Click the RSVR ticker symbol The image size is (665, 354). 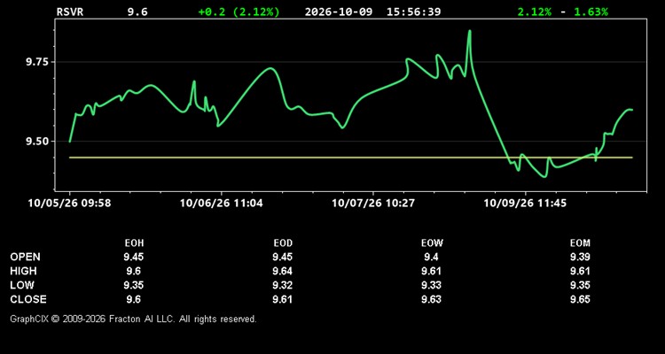(69, 12)
